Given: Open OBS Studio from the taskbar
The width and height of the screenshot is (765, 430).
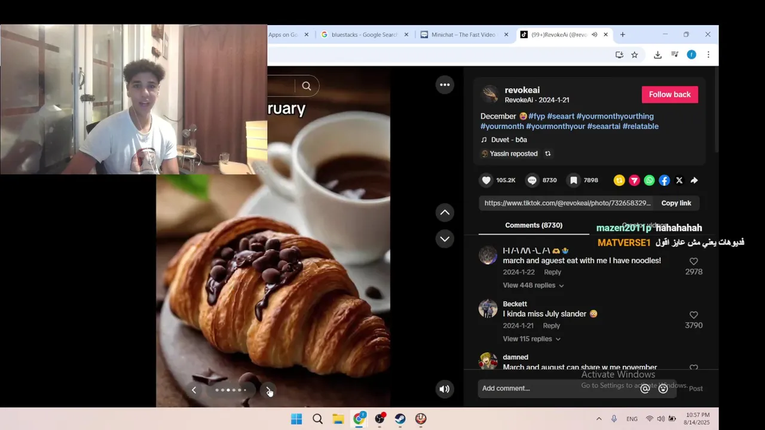Looking at the screenshot, I should pos(380,419).
